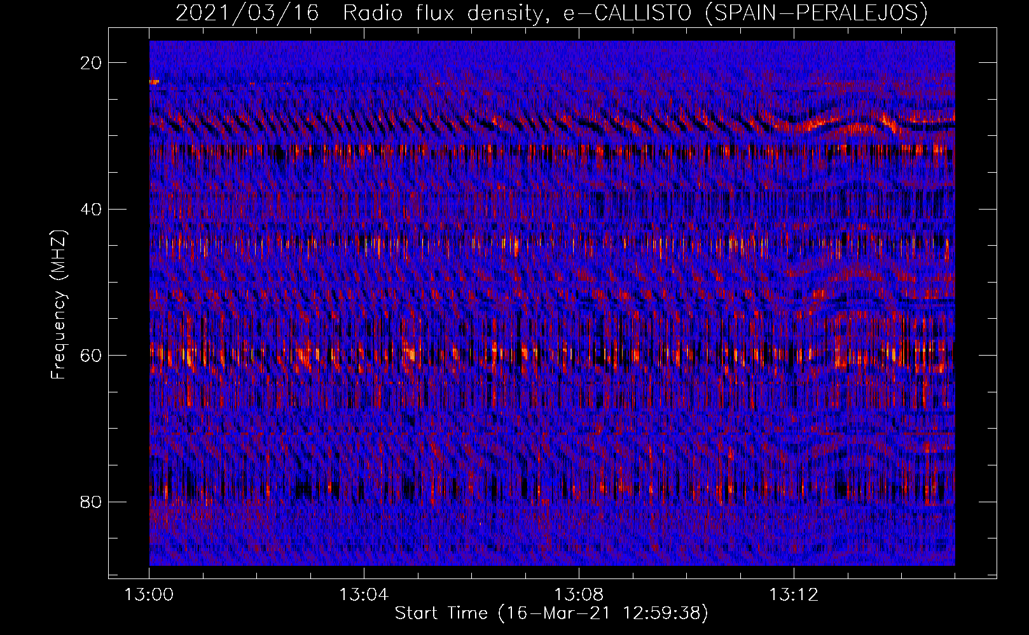
Task: Click the '13:12' time tick label
Action: coord(794,595)
